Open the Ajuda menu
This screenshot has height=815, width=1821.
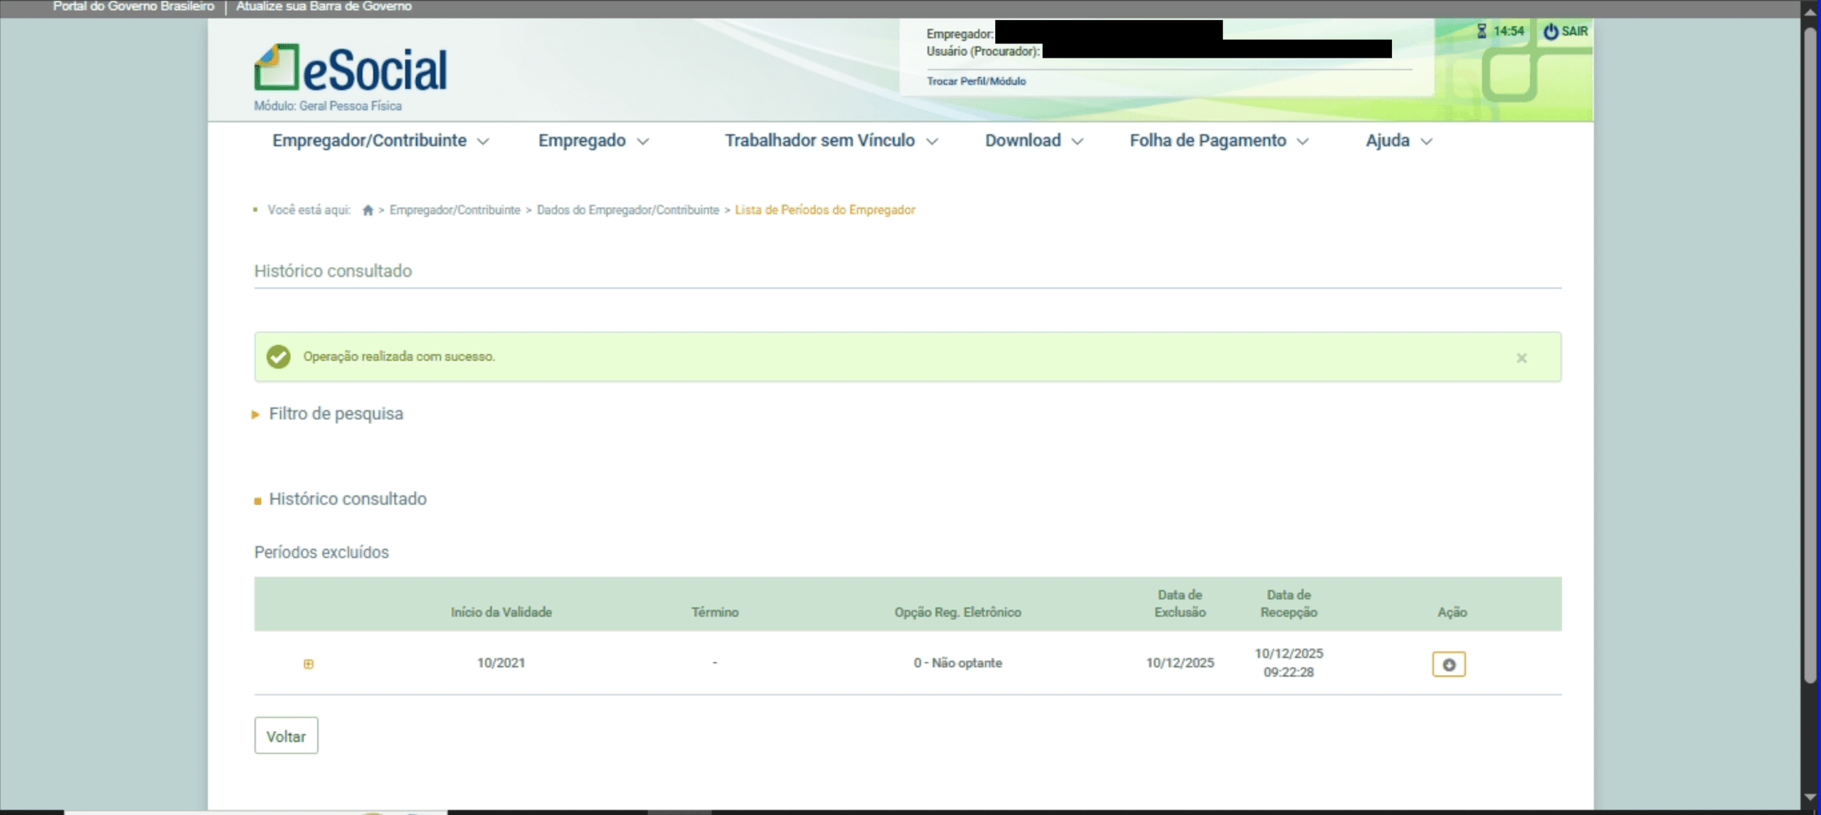click(x=1398, y=141)
